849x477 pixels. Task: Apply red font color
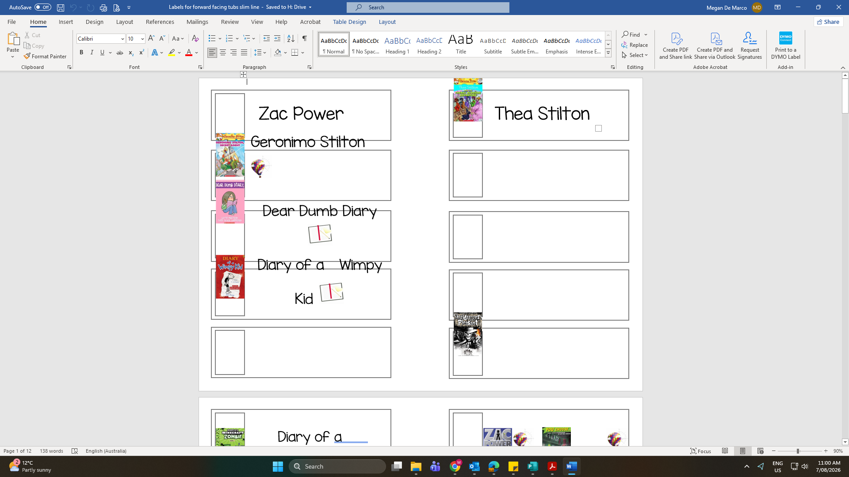tap(189, 53)
